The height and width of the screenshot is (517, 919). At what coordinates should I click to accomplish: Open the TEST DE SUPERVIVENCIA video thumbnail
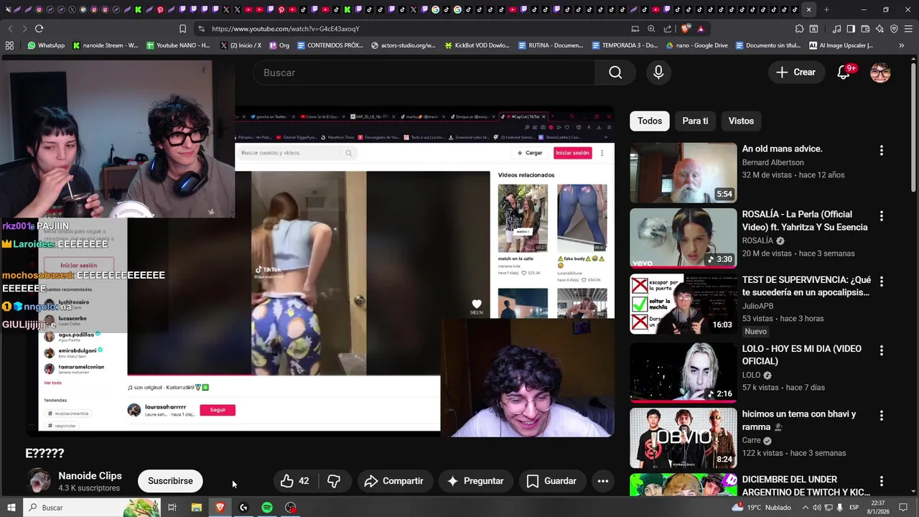pos(683,304)
